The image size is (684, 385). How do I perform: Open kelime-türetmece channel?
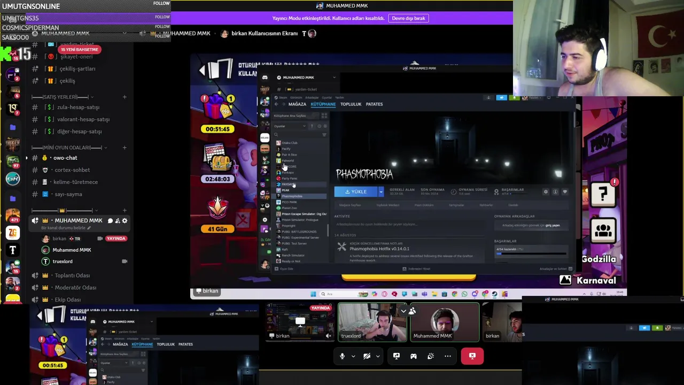[x=76, y=182]
